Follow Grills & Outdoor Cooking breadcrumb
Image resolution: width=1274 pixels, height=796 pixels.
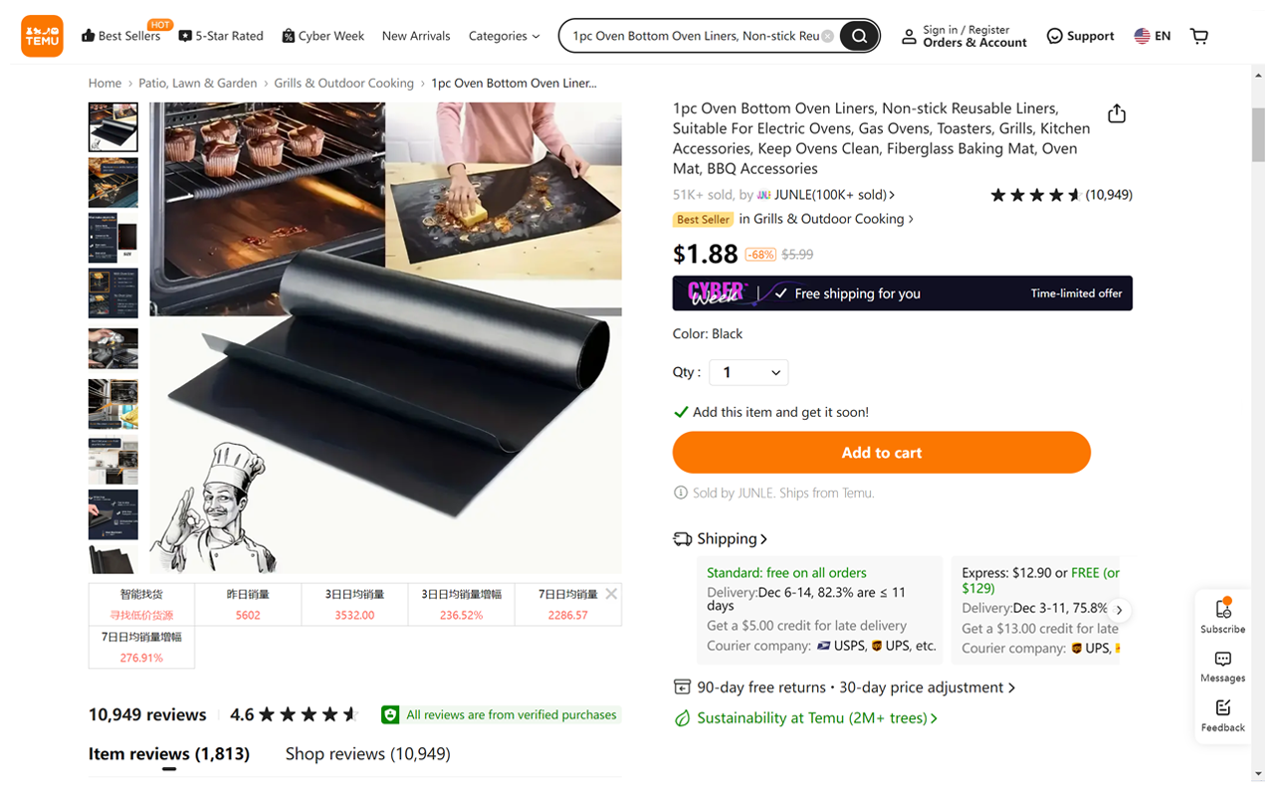(343, 84)
